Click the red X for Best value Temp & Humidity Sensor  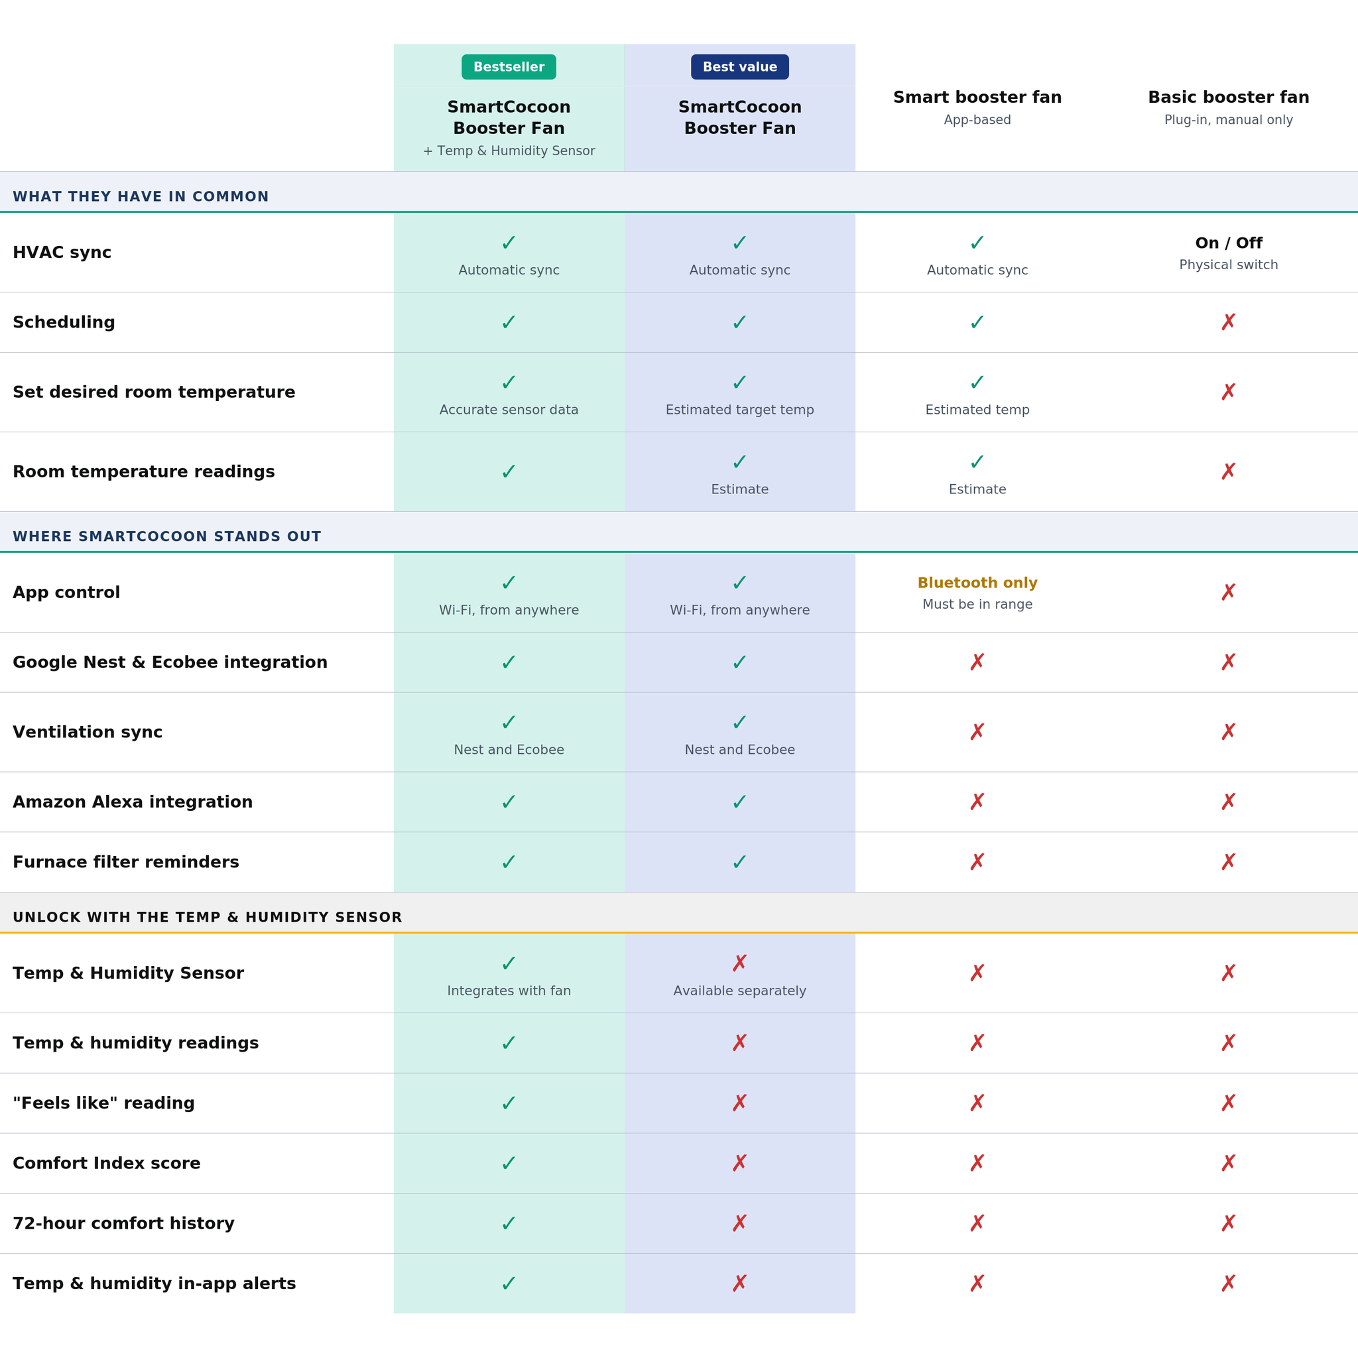click(739, 963)
